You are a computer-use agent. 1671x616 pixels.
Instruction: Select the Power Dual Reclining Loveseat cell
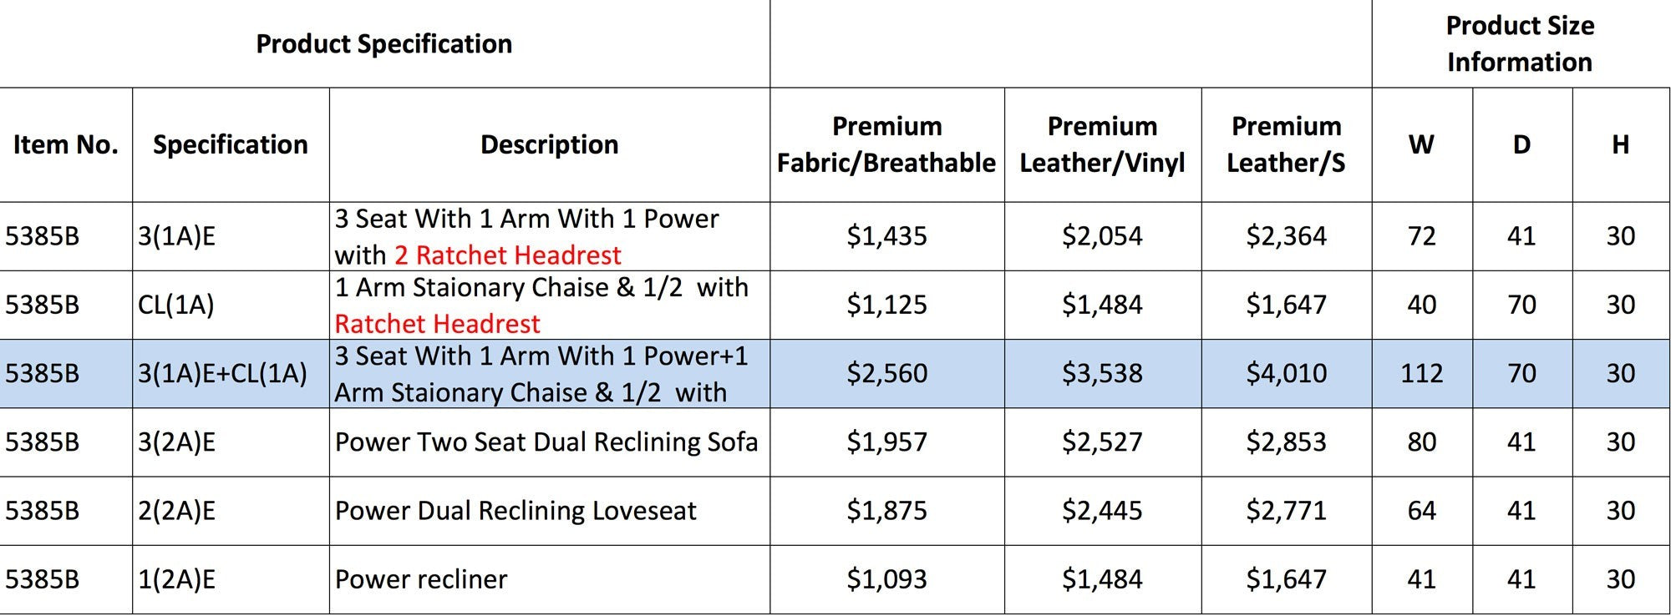point(550,511)
